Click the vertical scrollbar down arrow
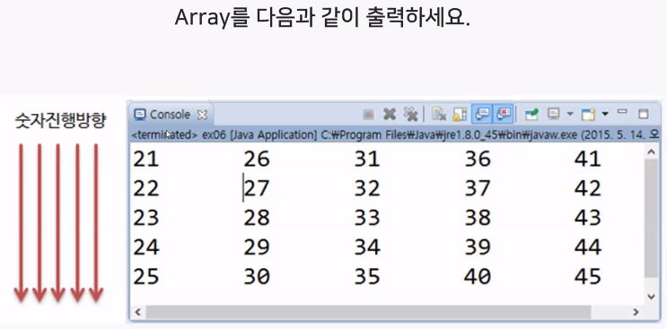667x329 pixels. pyautogui.click(x=651, y=296)
